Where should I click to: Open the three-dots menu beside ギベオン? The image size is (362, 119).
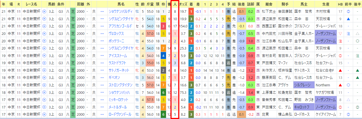(x=102, y=78)
